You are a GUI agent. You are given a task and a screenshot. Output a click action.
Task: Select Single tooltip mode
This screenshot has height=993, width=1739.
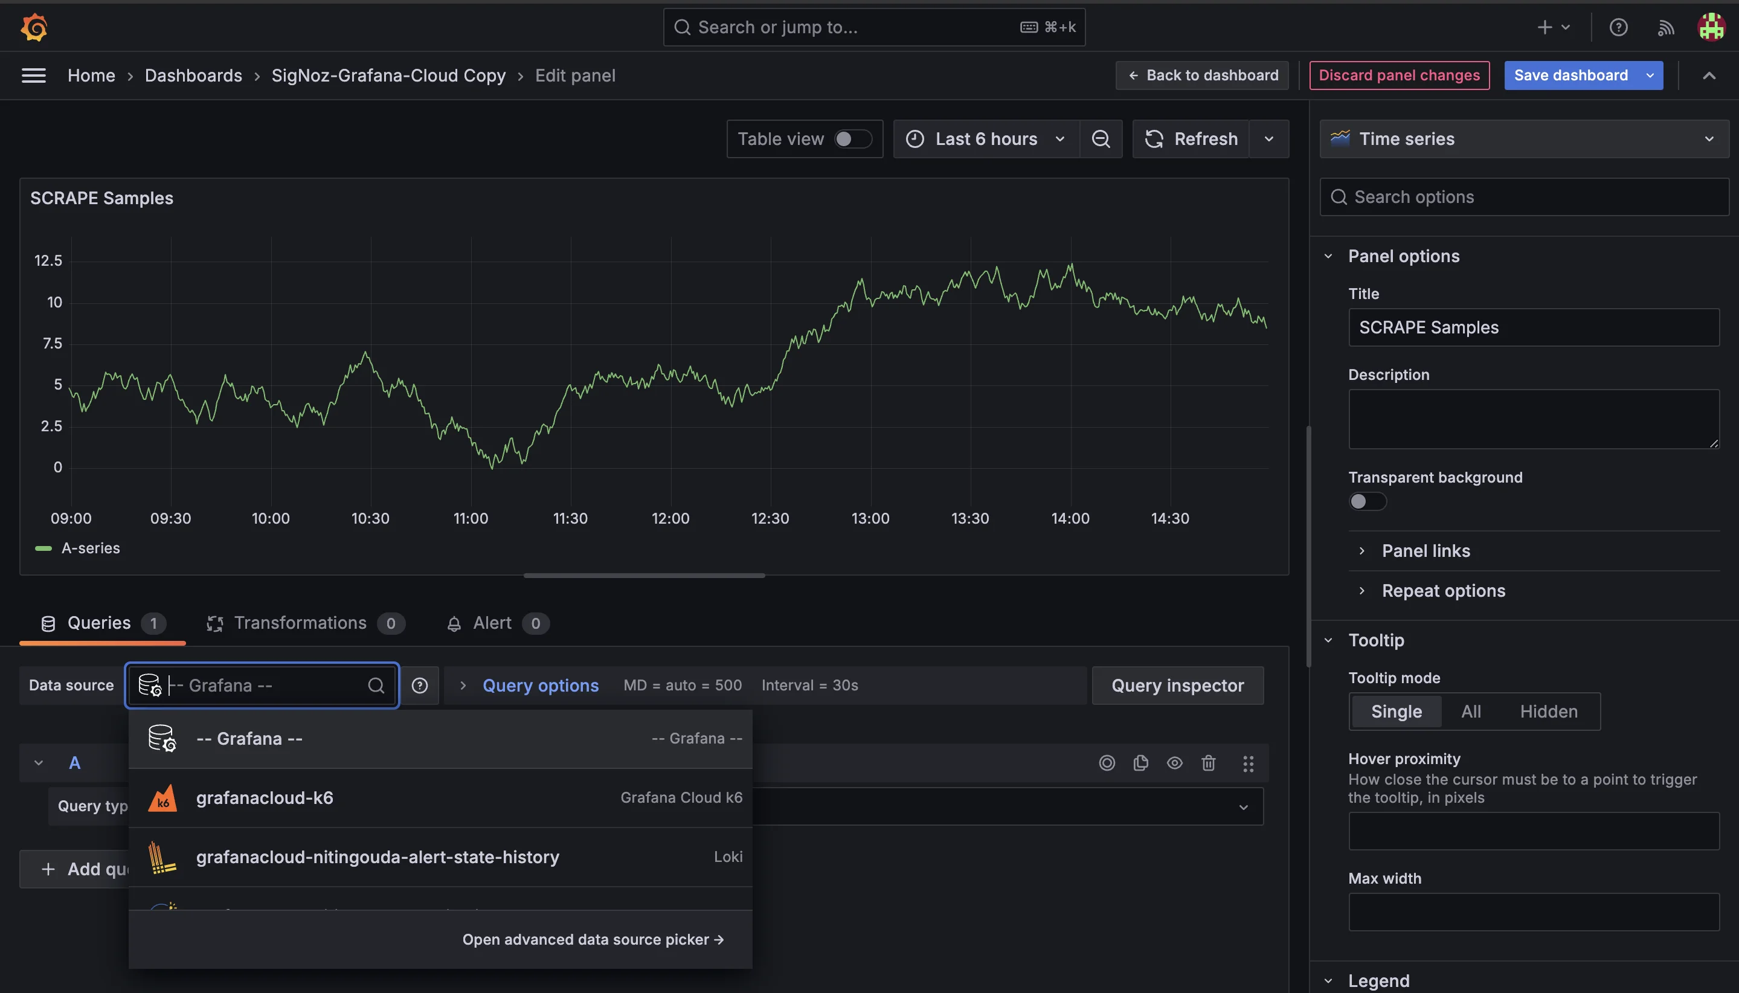tap(1396, 712)
